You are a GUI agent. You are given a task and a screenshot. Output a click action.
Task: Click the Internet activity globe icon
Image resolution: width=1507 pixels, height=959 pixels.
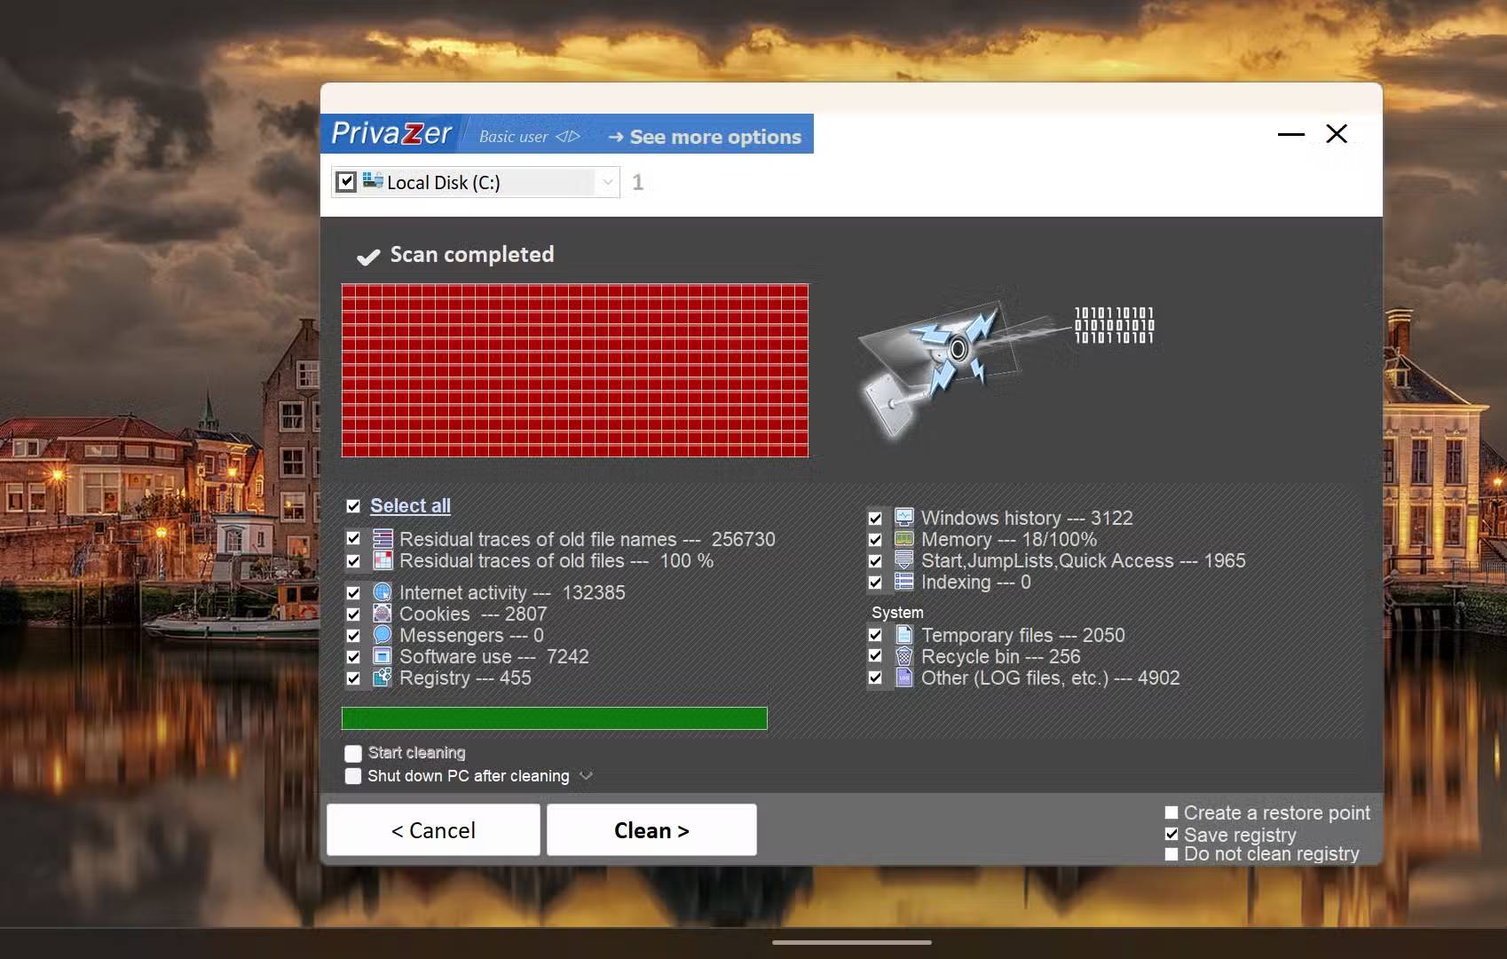click(383, 592)
